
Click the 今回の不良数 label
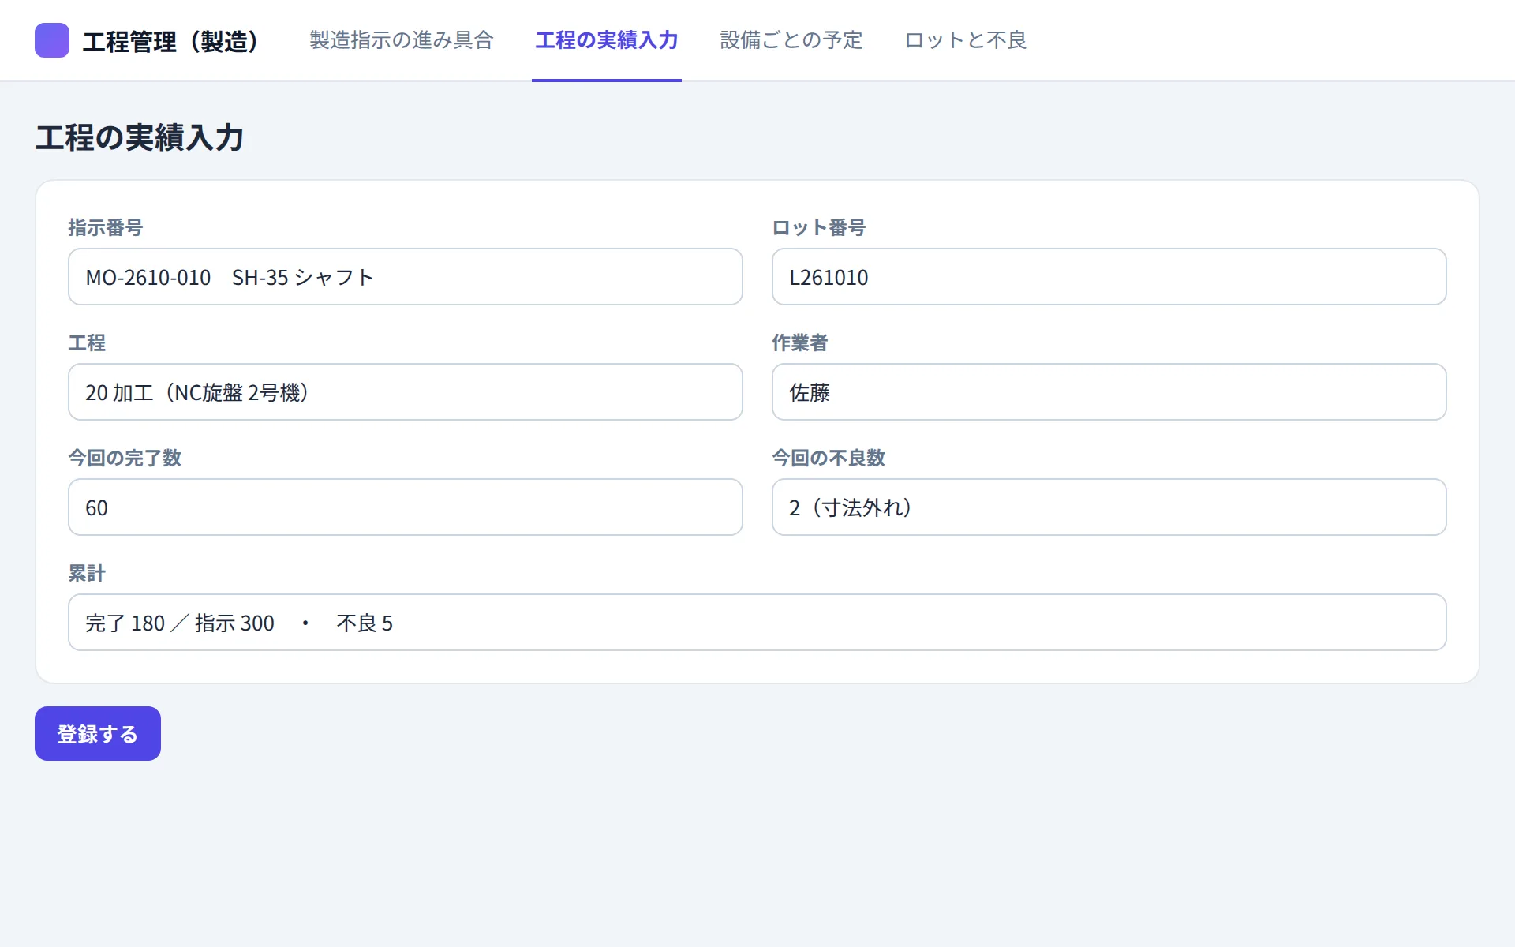[x=829, y=458]
